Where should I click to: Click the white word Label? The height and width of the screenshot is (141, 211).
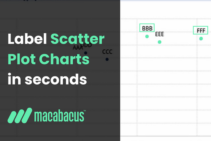[x=27, y=39]
